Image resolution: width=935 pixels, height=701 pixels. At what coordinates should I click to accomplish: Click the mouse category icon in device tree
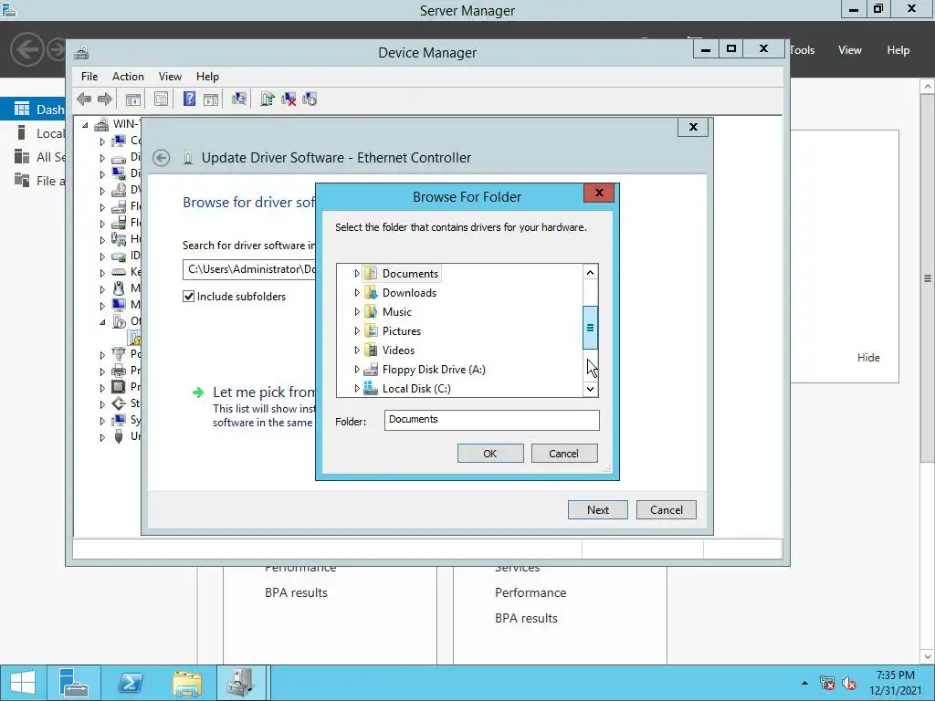(x=119, y=288)
